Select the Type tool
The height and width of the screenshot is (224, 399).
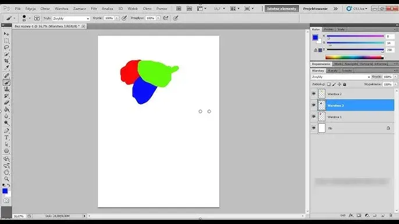pyautogui.click(x=6, y=138)
